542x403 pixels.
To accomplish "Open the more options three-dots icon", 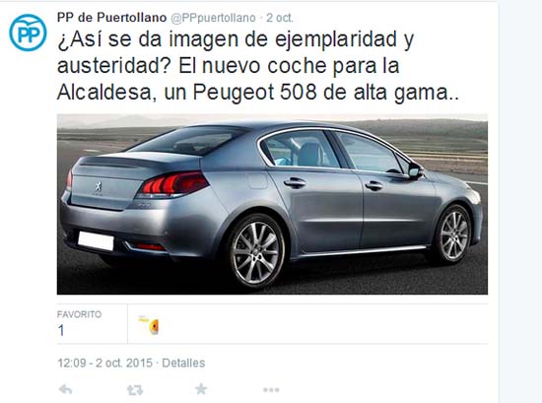I will pyautogui.click(x=271, y=390).
